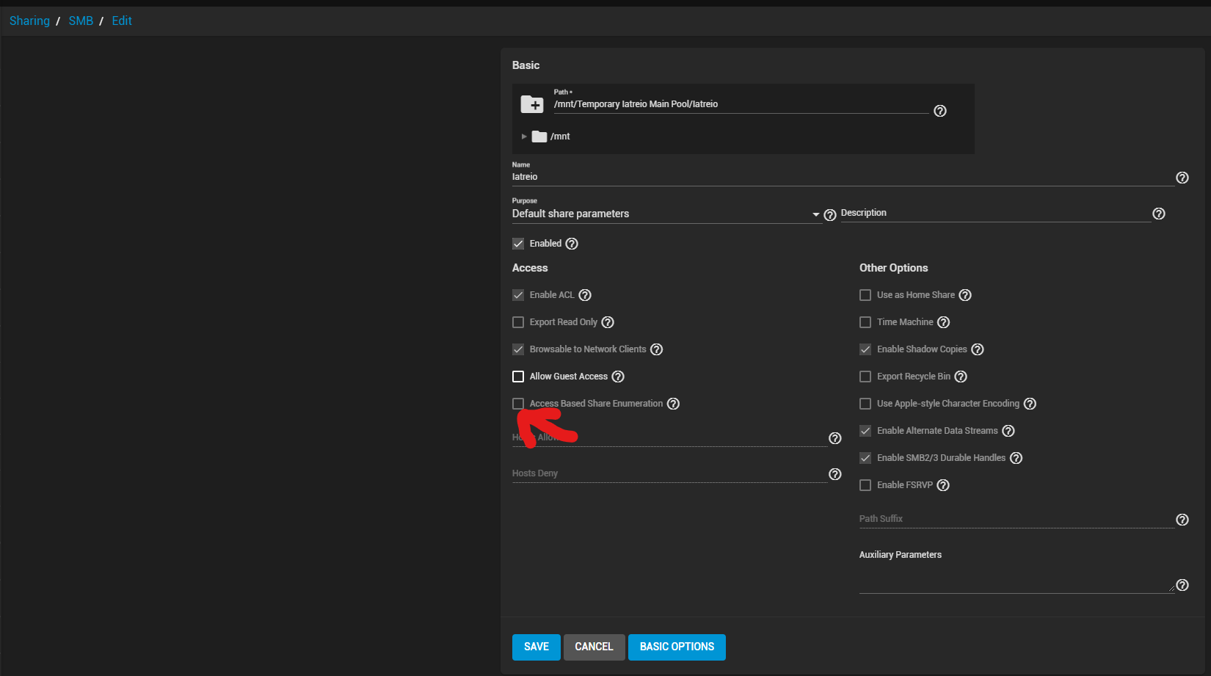
Task: Open help icon for the Name field
Action: [x=1182, y=178]
